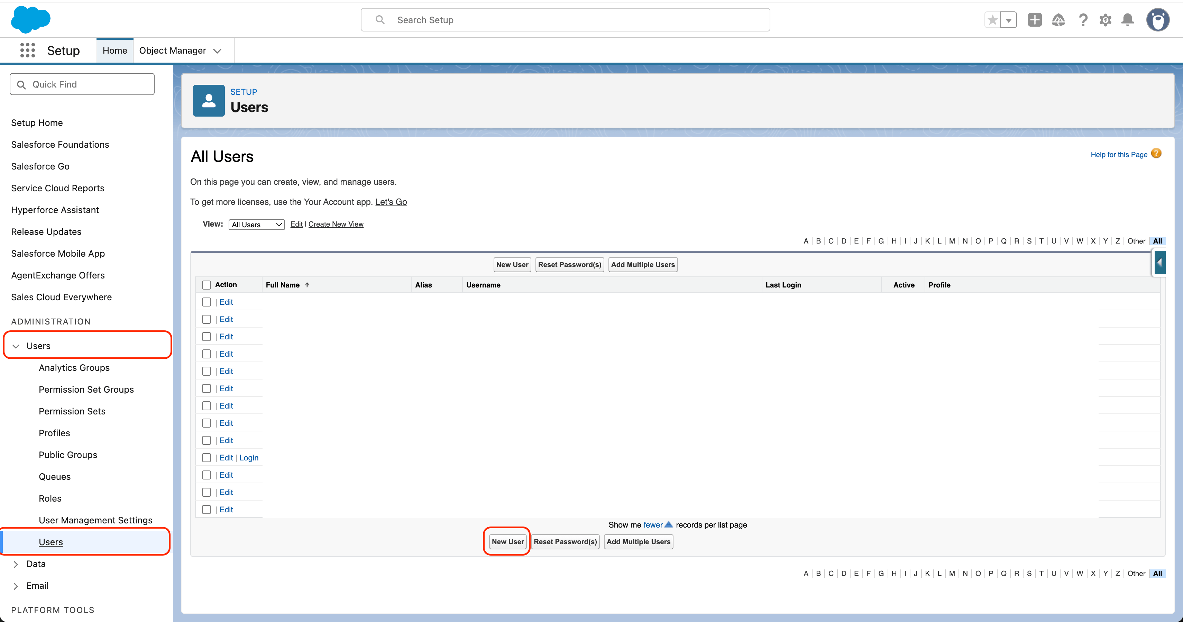This screenshot has width=1183, height=622.
Task: Click the Users page header icon
Action: pos(209,100)
